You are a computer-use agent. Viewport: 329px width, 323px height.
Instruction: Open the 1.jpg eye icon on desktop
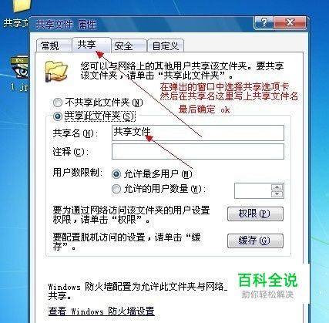click(20, 68)
